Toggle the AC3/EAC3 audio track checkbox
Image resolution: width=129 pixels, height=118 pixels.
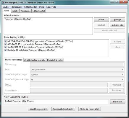click(6, 44)
